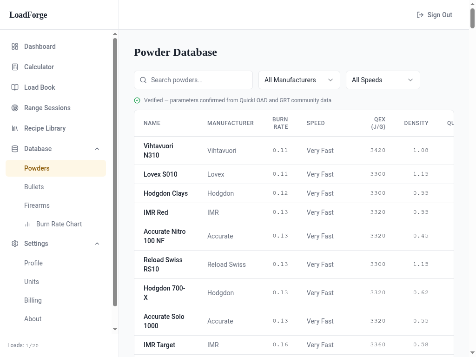Open the About page
Viewport: 476px width, 357px height.
tap(56, 319)
